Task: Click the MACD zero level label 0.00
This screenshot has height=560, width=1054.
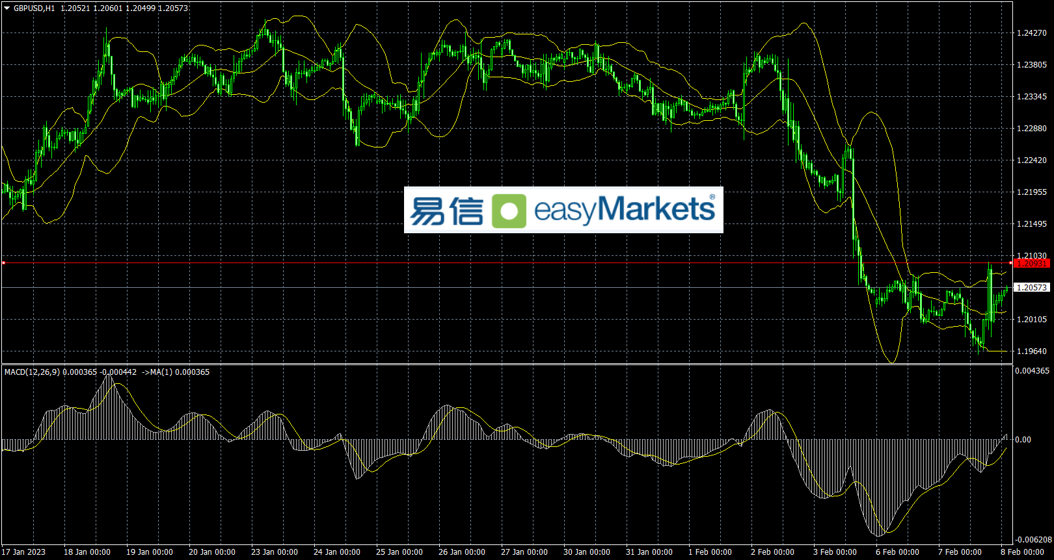Action: 1023,440
